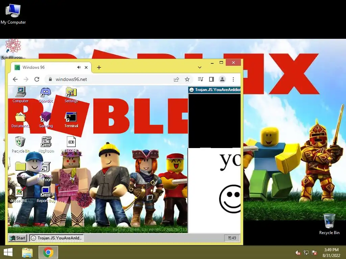Open the d66ae27d file icon
This screenshot has height=259, width=346.
20,194
